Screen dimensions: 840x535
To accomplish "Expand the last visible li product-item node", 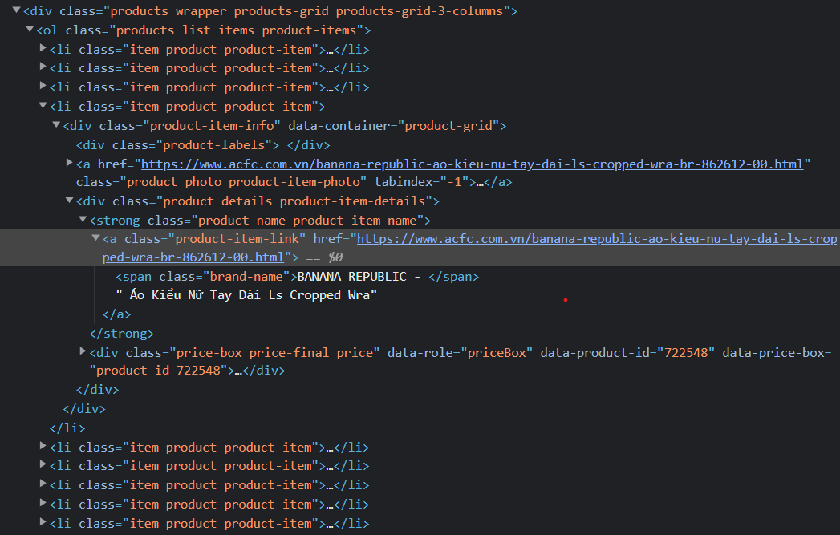I will tap(43, 521).
